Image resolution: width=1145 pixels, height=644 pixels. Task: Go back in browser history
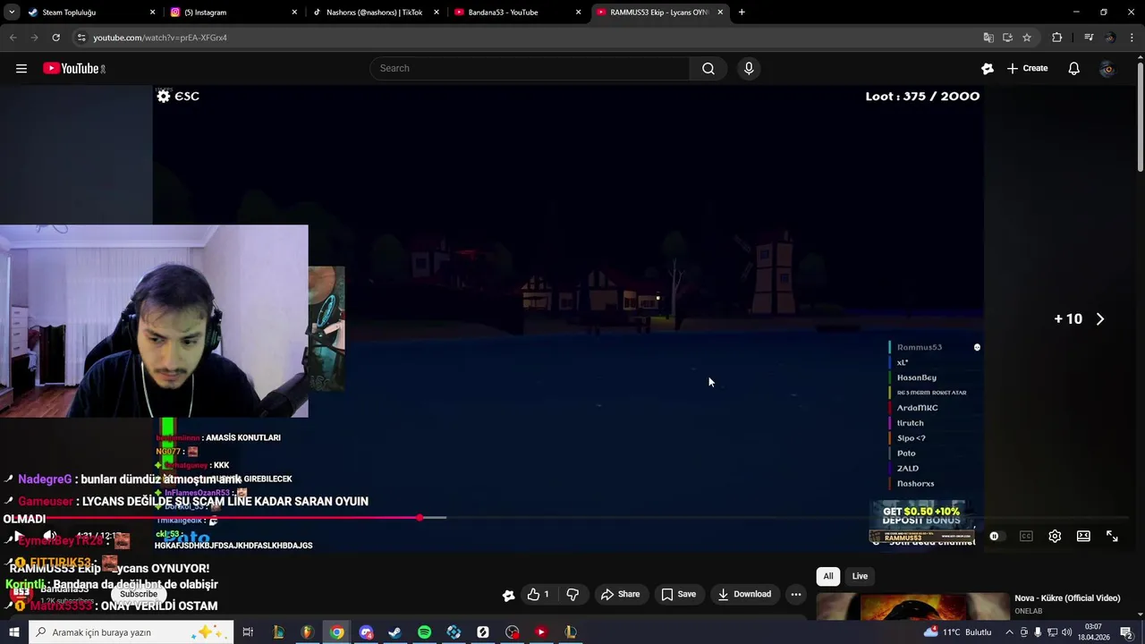pyautogui.click(x=13, y=38)
